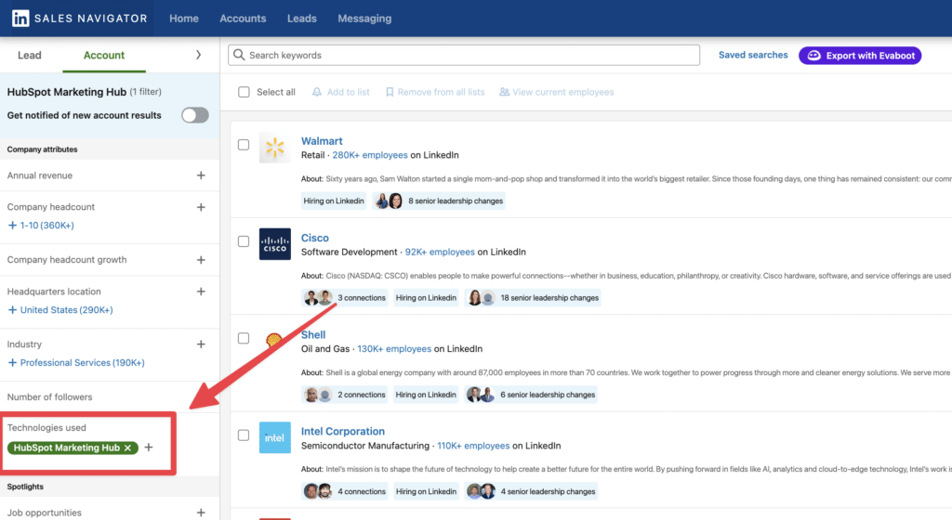Open Shell company logo
The height and width of the screenshot is (520, 952).
(x=274, y=340)
